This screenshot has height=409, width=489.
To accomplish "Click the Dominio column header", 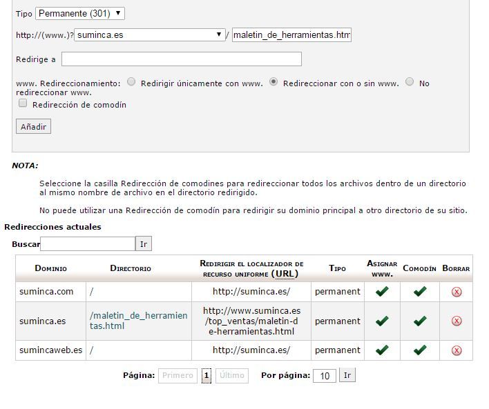I will pos(51,268).
